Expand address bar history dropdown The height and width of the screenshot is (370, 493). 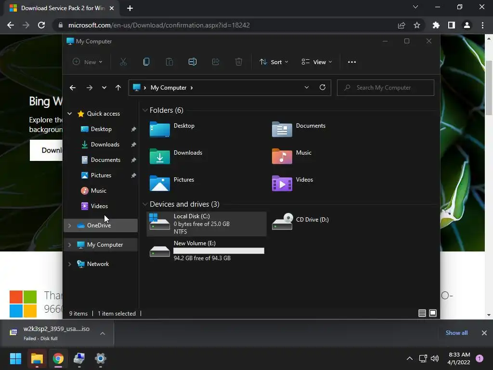click(307, 88)
